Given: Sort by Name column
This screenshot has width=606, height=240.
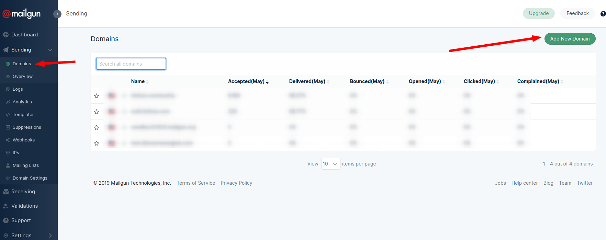Looking at the screenshot, I should coord(140,81).
